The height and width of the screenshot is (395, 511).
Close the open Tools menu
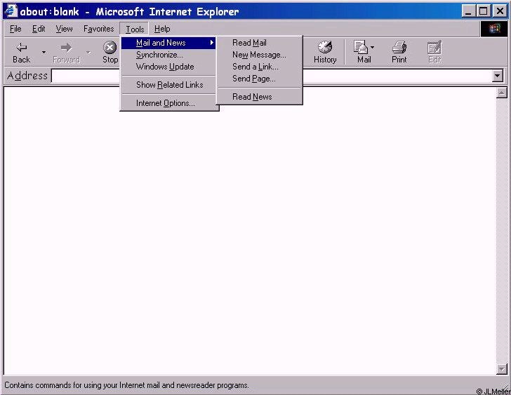click(x=135, y=29)
